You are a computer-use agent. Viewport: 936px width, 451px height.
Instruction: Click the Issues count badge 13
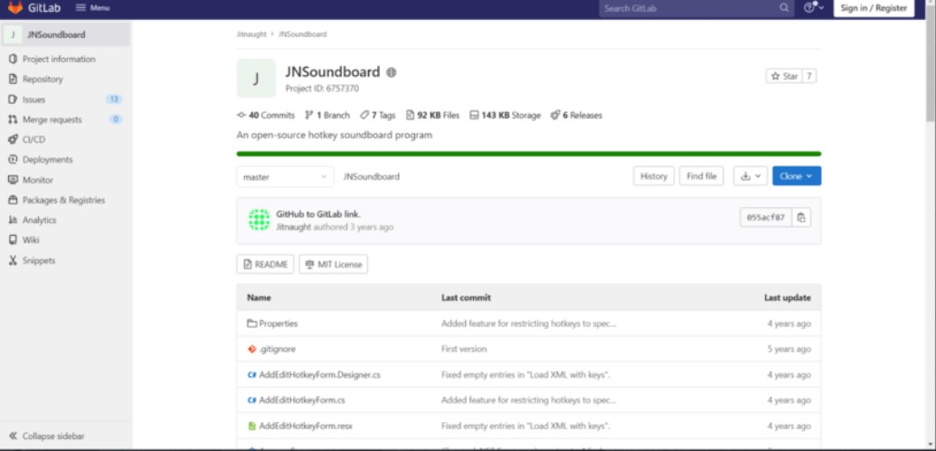[113, 99]
